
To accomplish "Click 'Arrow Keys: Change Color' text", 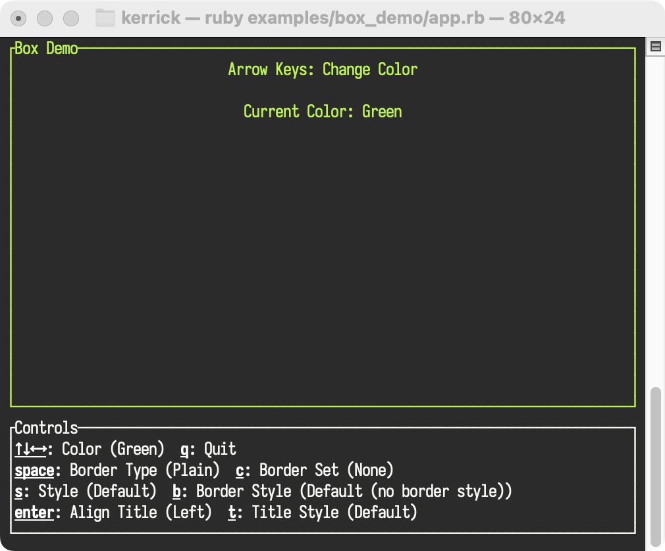I will pyautogui.click(x=323, y=70).
